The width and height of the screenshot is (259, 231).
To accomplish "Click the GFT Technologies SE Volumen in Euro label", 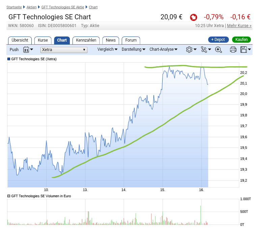I will [x=41, y=196].
